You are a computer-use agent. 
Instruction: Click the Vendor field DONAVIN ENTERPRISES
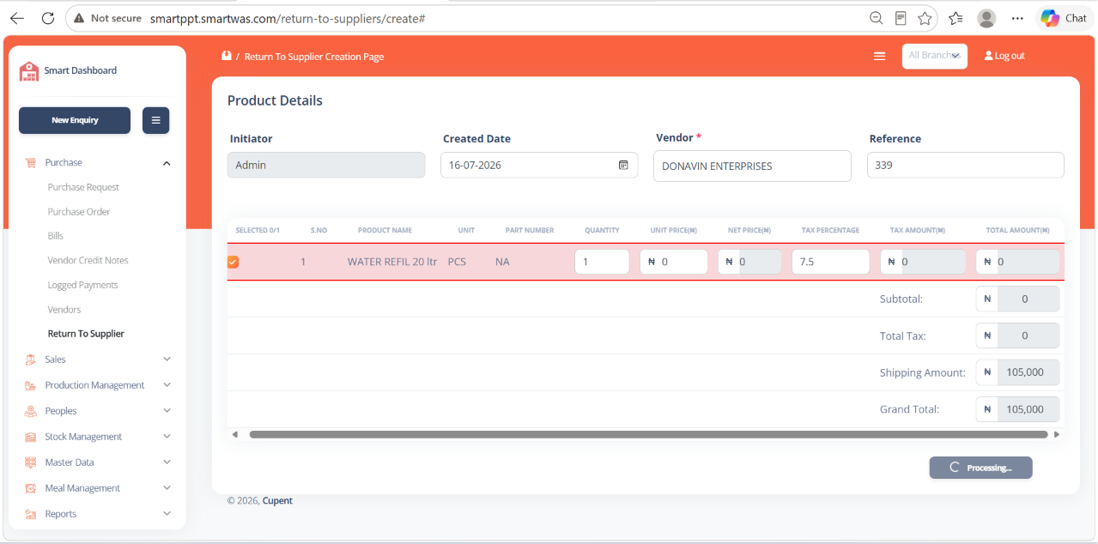pyautogui.click(x=752, y=166)
